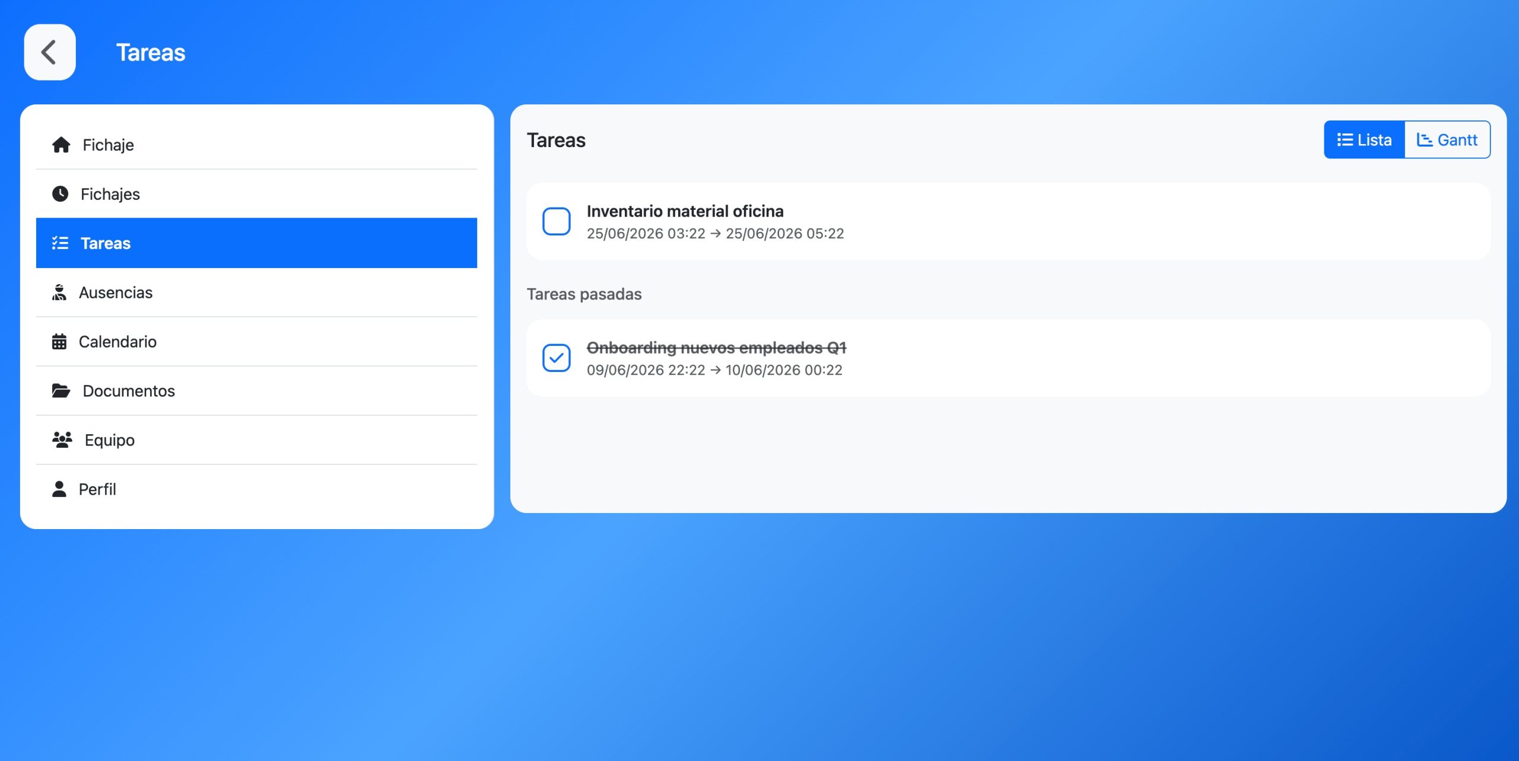Open the Equipo menu label

[x=110, y=440]
